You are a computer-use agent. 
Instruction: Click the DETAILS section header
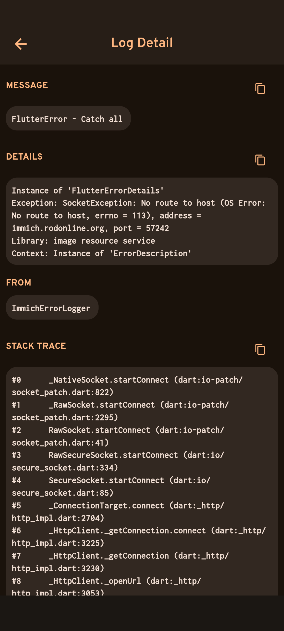(x=24, y=157)
